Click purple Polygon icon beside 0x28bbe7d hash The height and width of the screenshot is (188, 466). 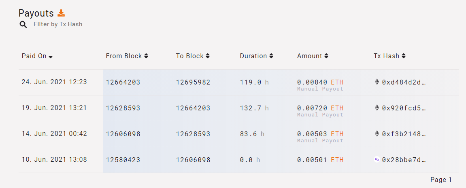[x=377, y=160]
